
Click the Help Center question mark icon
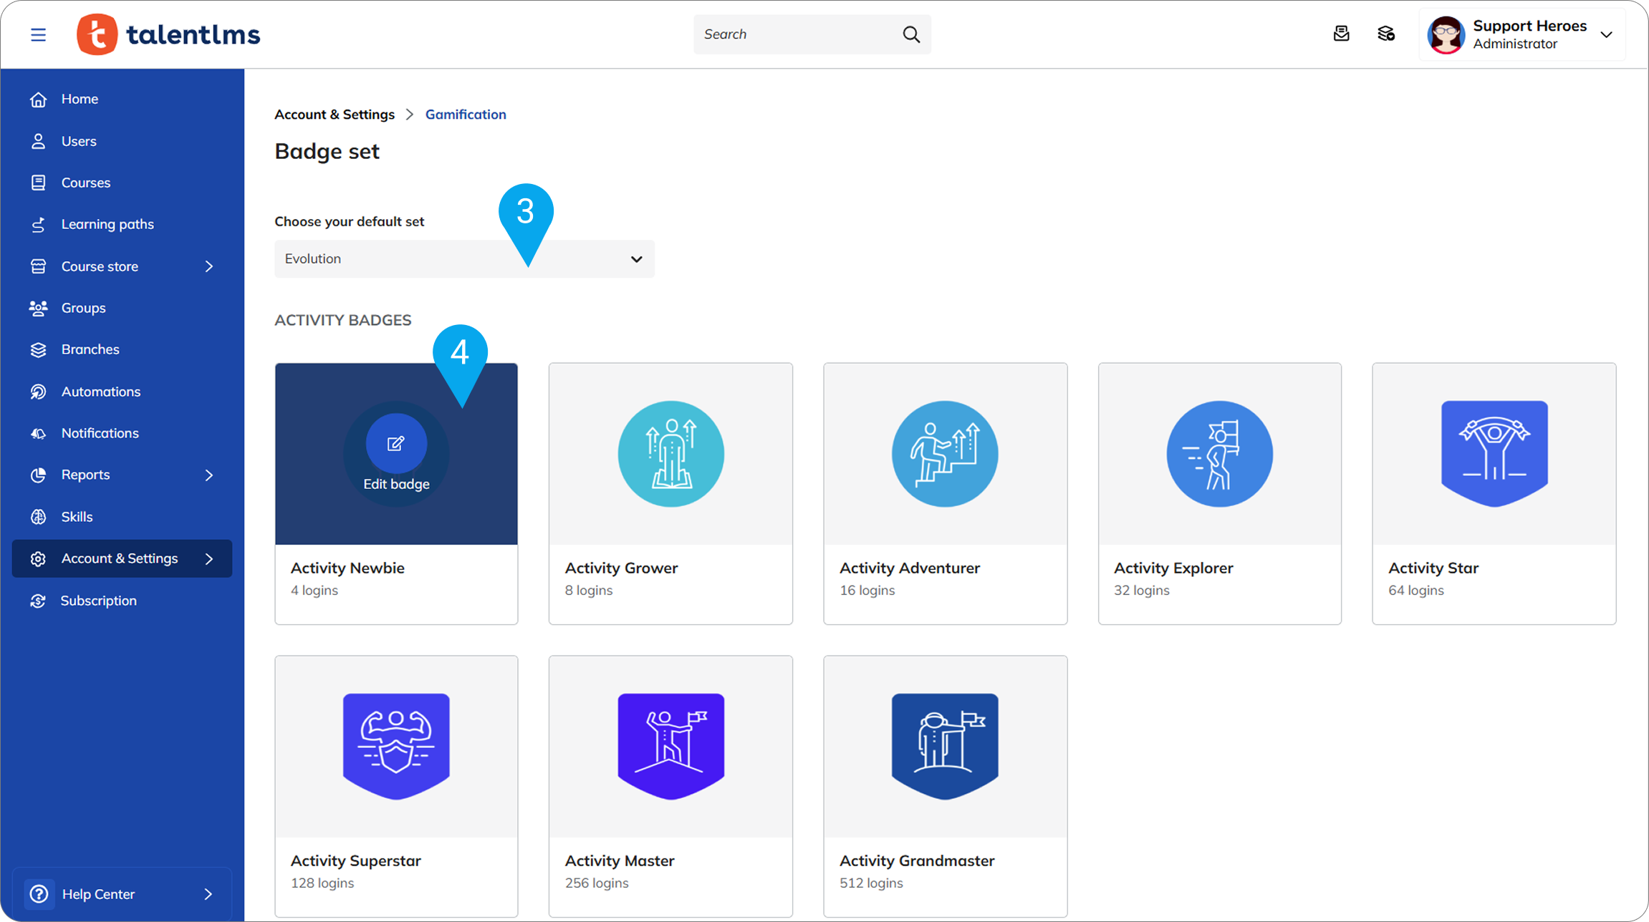[x=39, y=893]
